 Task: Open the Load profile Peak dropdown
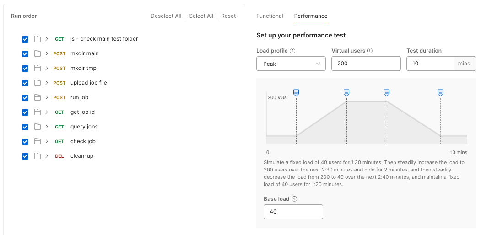coord(291,64)
